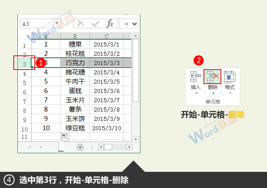
Task: Click the fx insert function icon
Action: (109, 24)
